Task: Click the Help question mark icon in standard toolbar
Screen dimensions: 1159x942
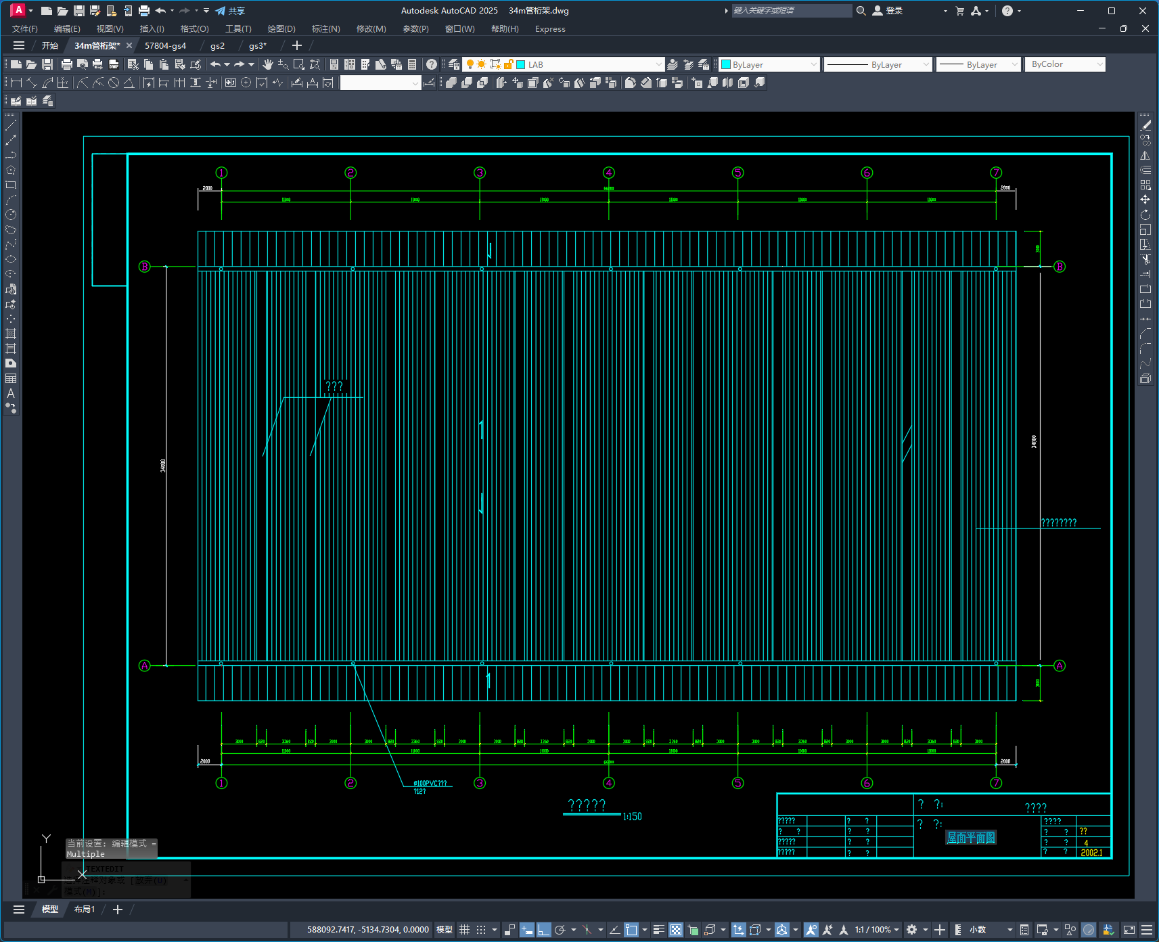Action: pos(432,64)
